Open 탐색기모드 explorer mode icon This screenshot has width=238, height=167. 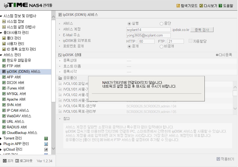tap(178, 6)
